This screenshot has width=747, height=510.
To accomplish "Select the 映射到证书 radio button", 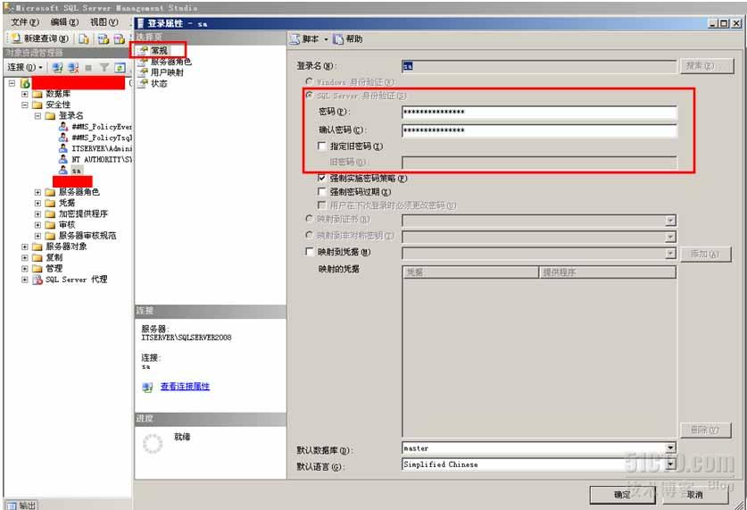I will click(309, 219).
